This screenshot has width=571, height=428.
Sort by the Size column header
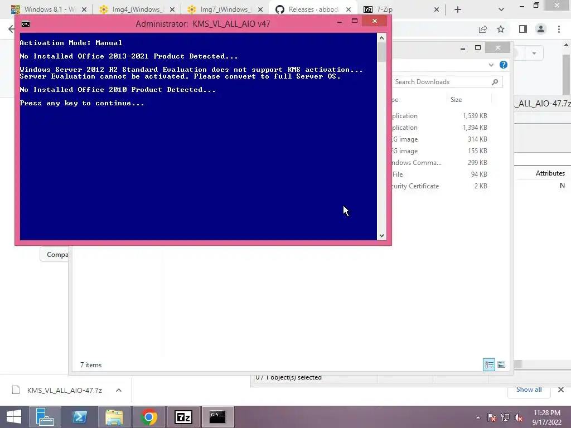(x=469, y=99)
